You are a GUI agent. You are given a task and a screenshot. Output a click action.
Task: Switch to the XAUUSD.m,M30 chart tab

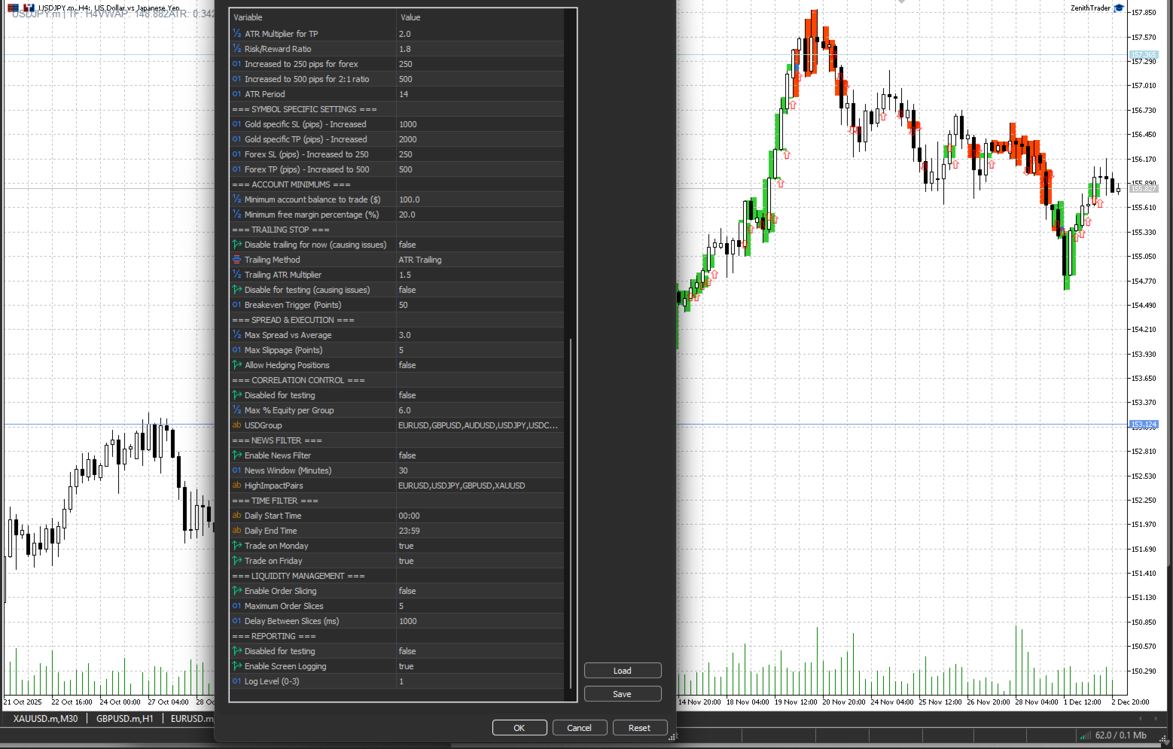[x=45, y=719]
